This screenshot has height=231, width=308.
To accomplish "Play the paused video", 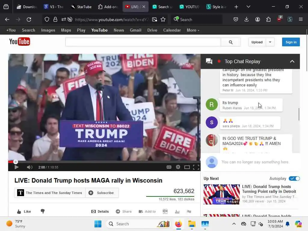I will [17, 167].
